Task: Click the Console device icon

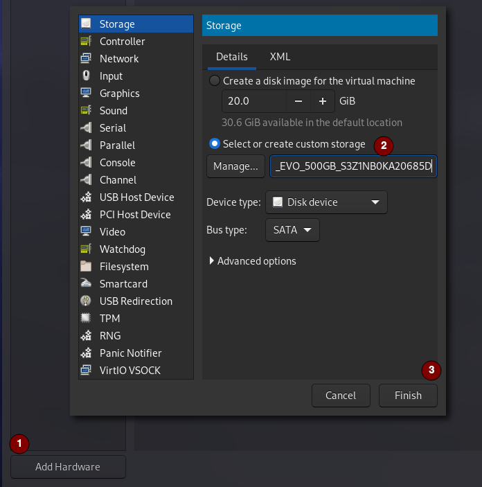Action: click(x=86, y=162)
